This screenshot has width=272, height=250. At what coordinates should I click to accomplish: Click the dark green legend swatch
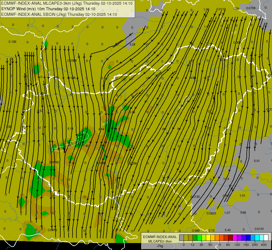195,237
